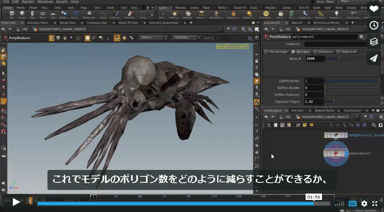This screenshot has height=212, width=384.
Task: Select the Number radio option
Action: pos(300,52)
